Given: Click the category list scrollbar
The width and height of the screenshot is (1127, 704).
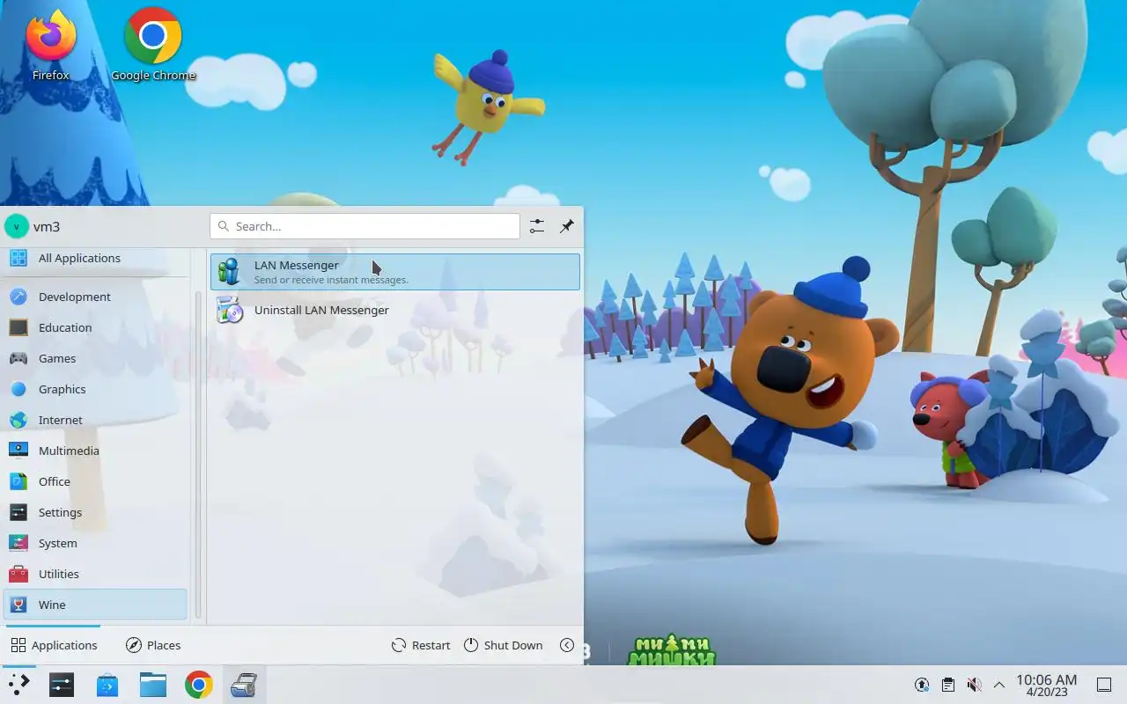Looking at the screenshot, I should click(198, 453).
